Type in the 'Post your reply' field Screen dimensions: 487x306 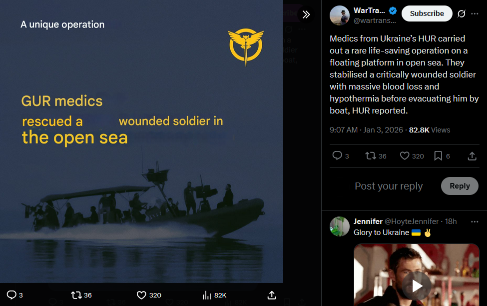pyautogui.click(x=389, y=186)
